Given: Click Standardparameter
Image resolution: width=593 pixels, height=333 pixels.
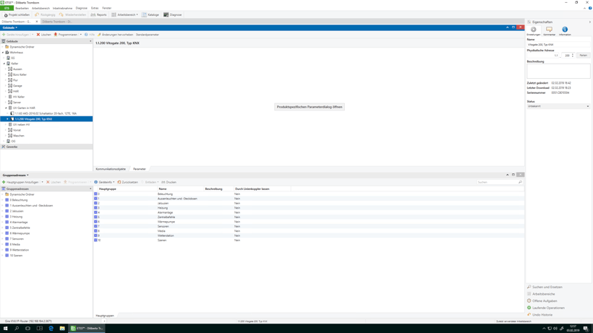Looking at the screenshot, I should coord(147,35).
